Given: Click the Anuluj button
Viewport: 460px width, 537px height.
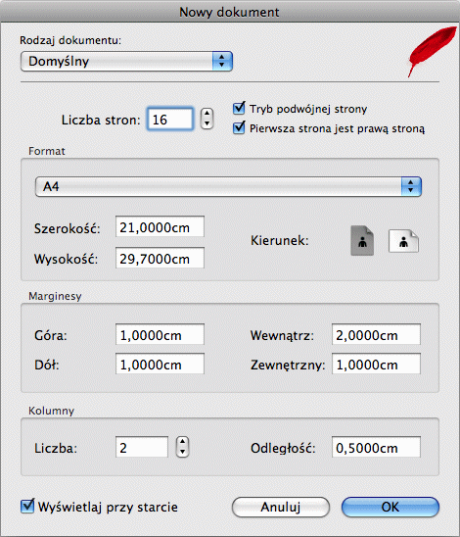Looking at the screenshot, I should pos(281,508).
